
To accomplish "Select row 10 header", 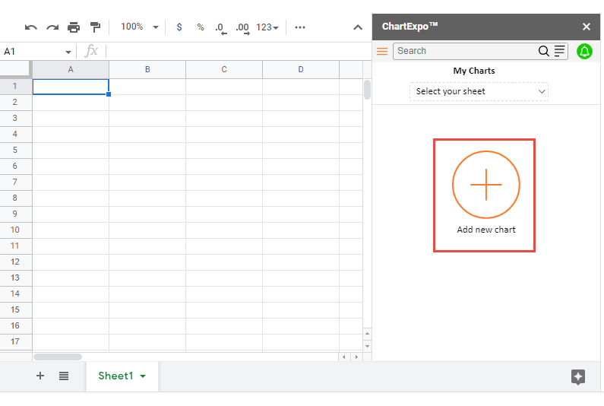I will [15, 230].
